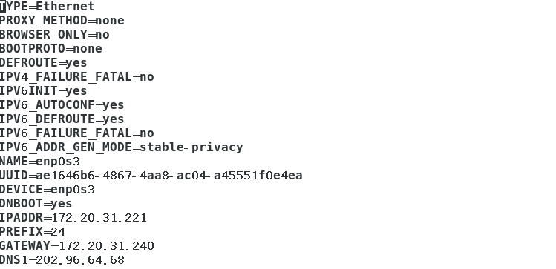The width and height of the screenshot is (556, 269).
Task: Place cursor on DEVICE=enp0s3 line
Action: [x=48, y=190]
